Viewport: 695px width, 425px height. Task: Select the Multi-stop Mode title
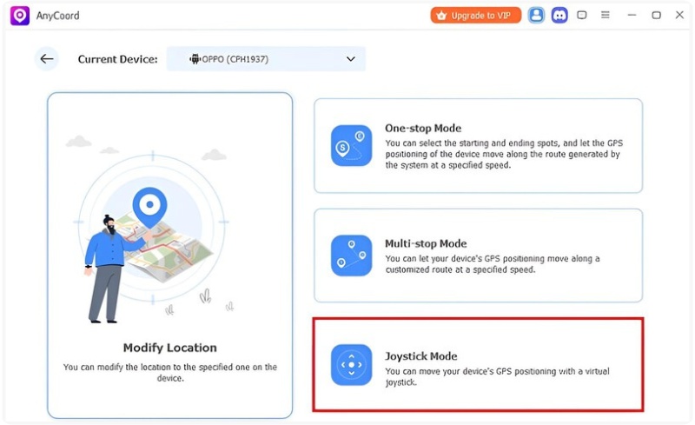[x=426, y=243]
